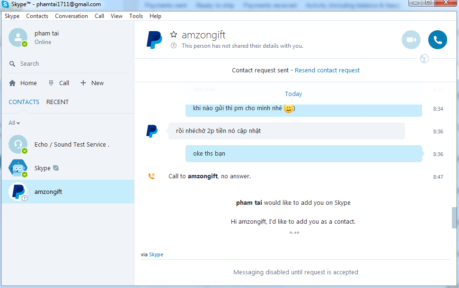Select the amzongift contact name in the list

click(x=48, y=192)
